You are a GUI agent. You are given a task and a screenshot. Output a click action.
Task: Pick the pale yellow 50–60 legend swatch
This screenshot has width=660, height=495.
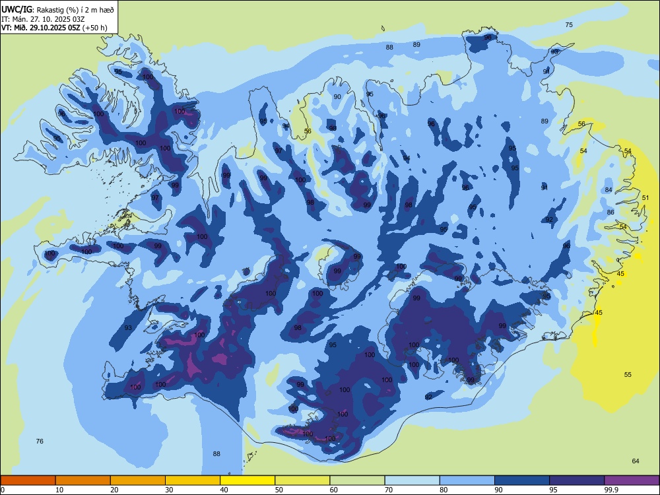(x=302, y=480)
